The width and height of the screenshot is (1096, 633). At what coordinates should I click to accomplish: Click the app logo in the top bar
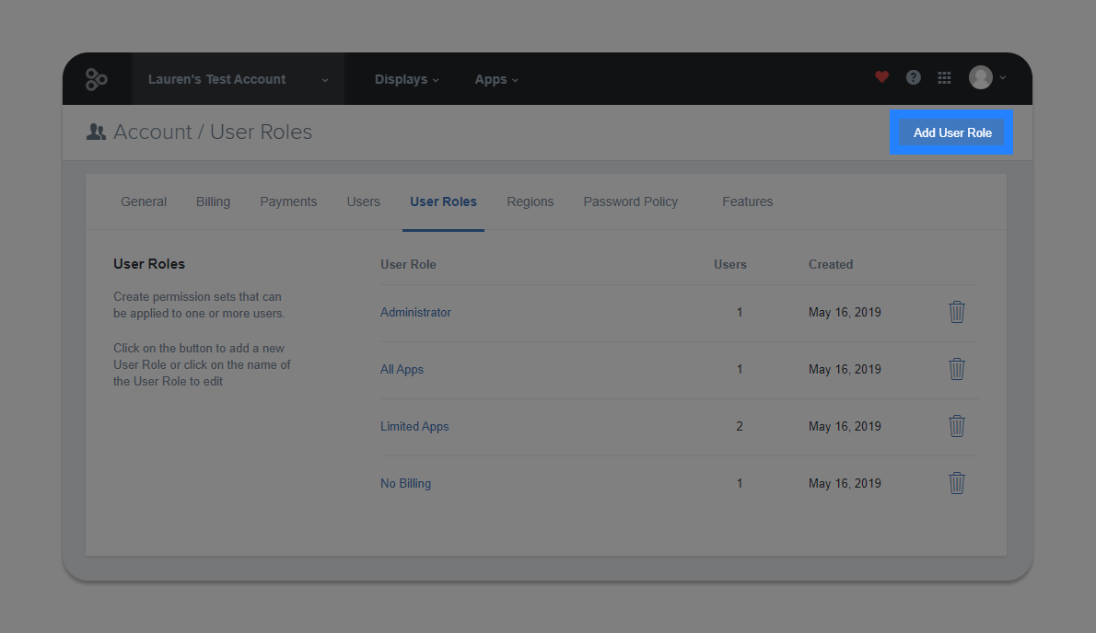97,79
